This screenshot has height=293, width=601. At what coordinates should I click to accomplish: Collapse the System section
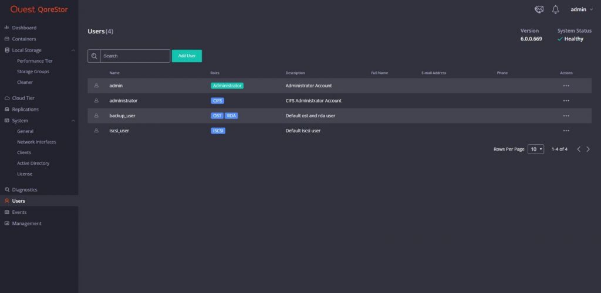coord(73,121)
